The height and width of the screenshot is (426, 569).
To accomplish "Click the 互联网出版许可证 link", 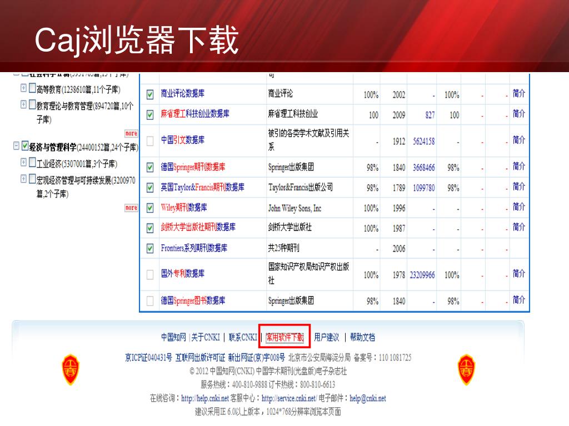I will 200,358.
